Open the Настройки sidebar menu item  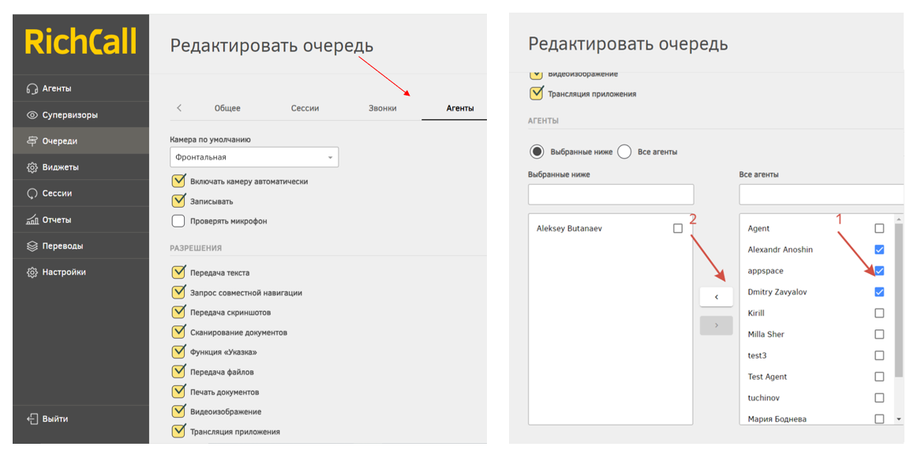(80, 272)
